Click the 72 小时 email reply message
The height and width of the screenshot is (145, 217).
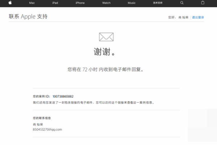click(106, 69)
